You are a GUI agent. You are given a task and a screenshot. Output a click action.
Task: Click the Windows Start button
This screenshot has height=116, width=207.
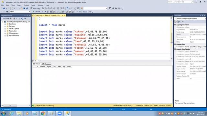[x=4, y=113]
